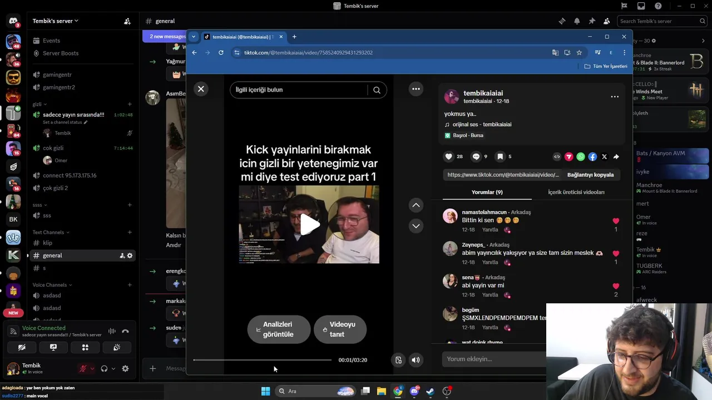Click the İlgili içeriği bulun search field
Screen dimensions: 712x400
click(299, 90)
